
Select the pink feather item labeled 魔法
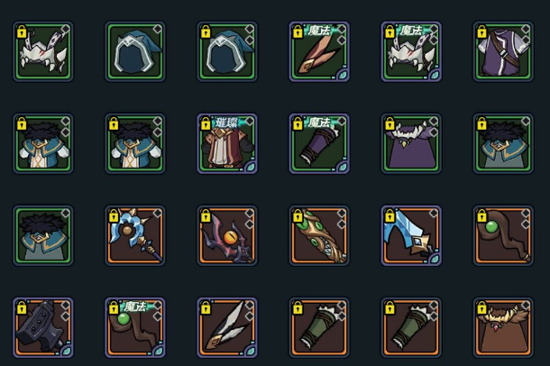[x=319, y=51]
